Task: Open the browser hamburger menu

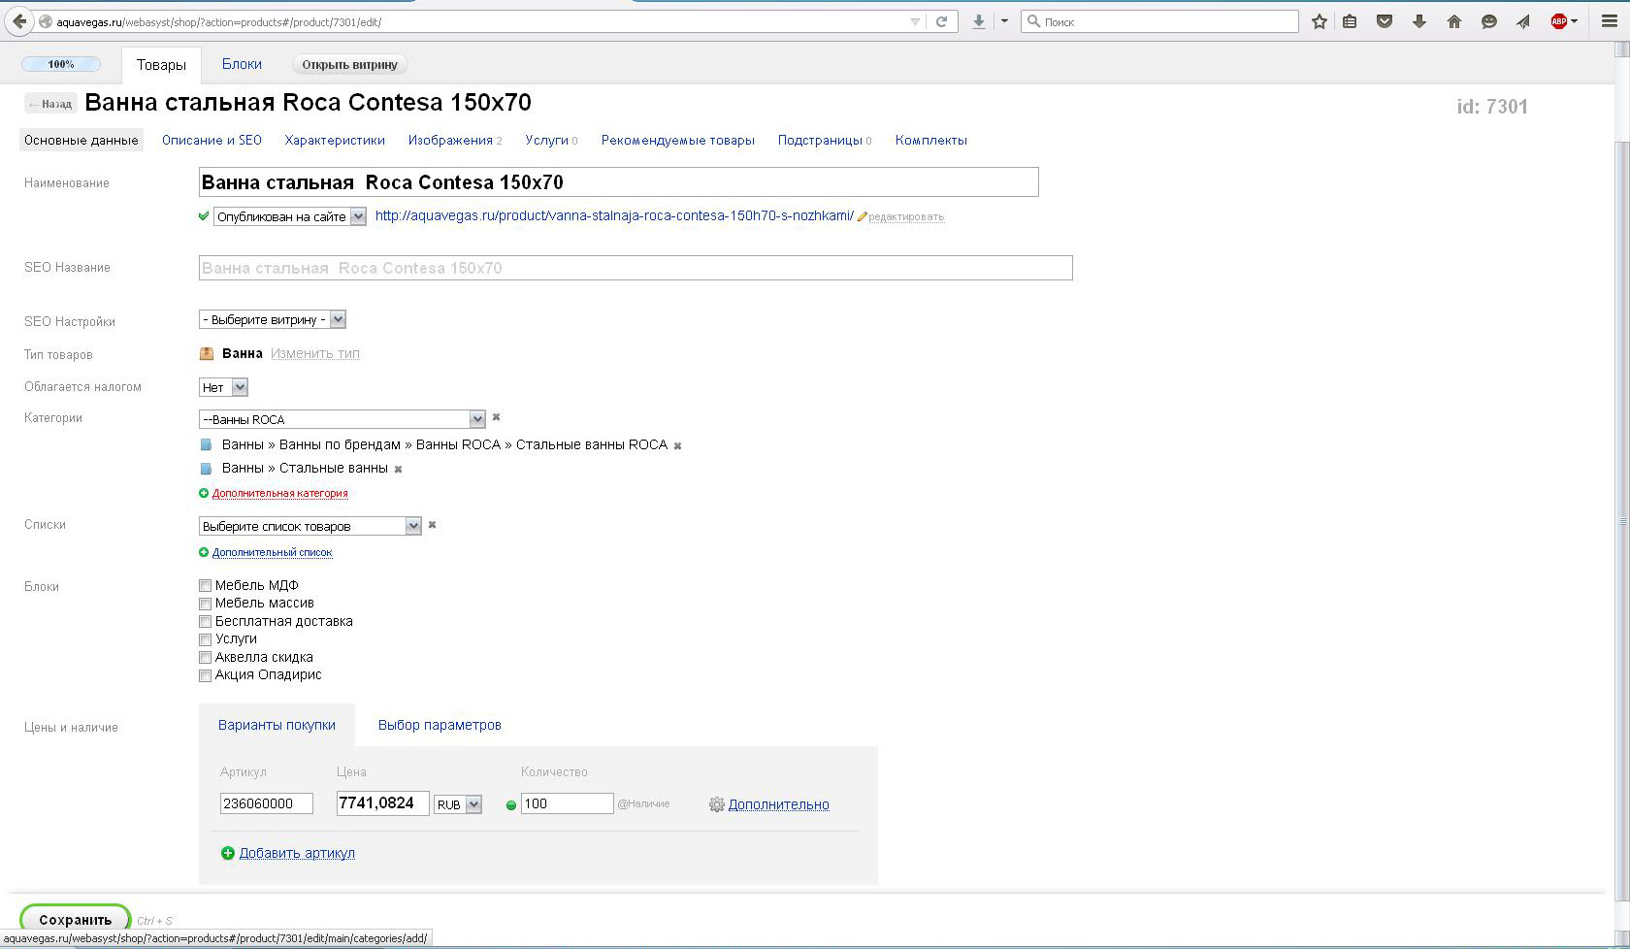Action: (x=1609, y=21)
